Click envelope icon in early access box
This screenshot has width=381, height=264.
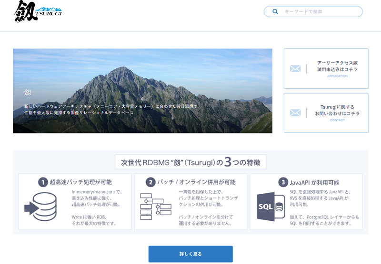tap(295, 68)
